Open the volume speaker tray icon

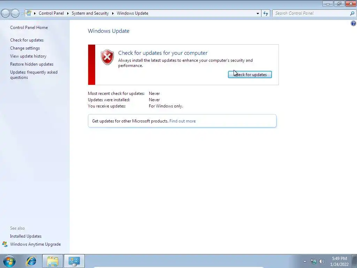321,261
